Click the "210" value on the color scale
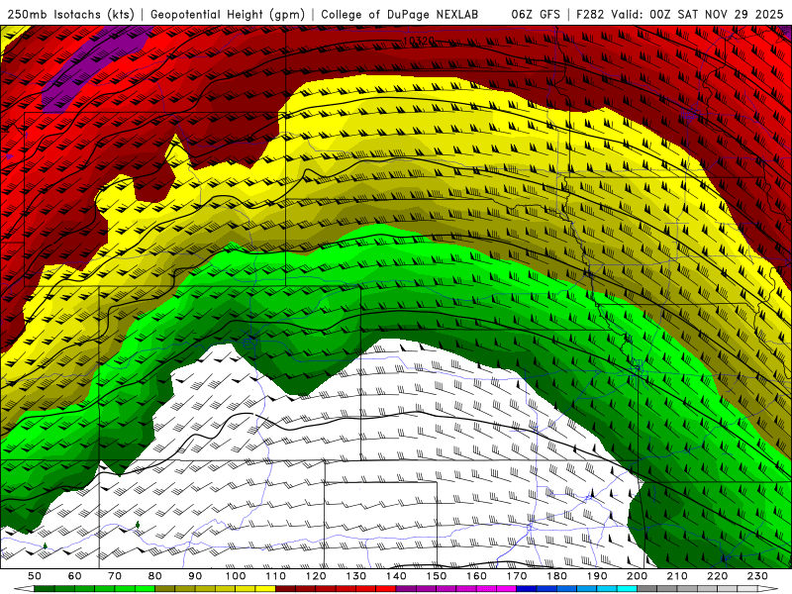This screenshot has width=792, height=594. (677, 576)
